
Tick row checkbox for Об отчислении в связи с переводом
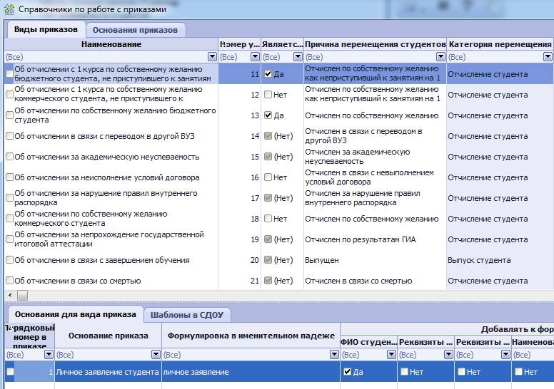click(9, 136)
